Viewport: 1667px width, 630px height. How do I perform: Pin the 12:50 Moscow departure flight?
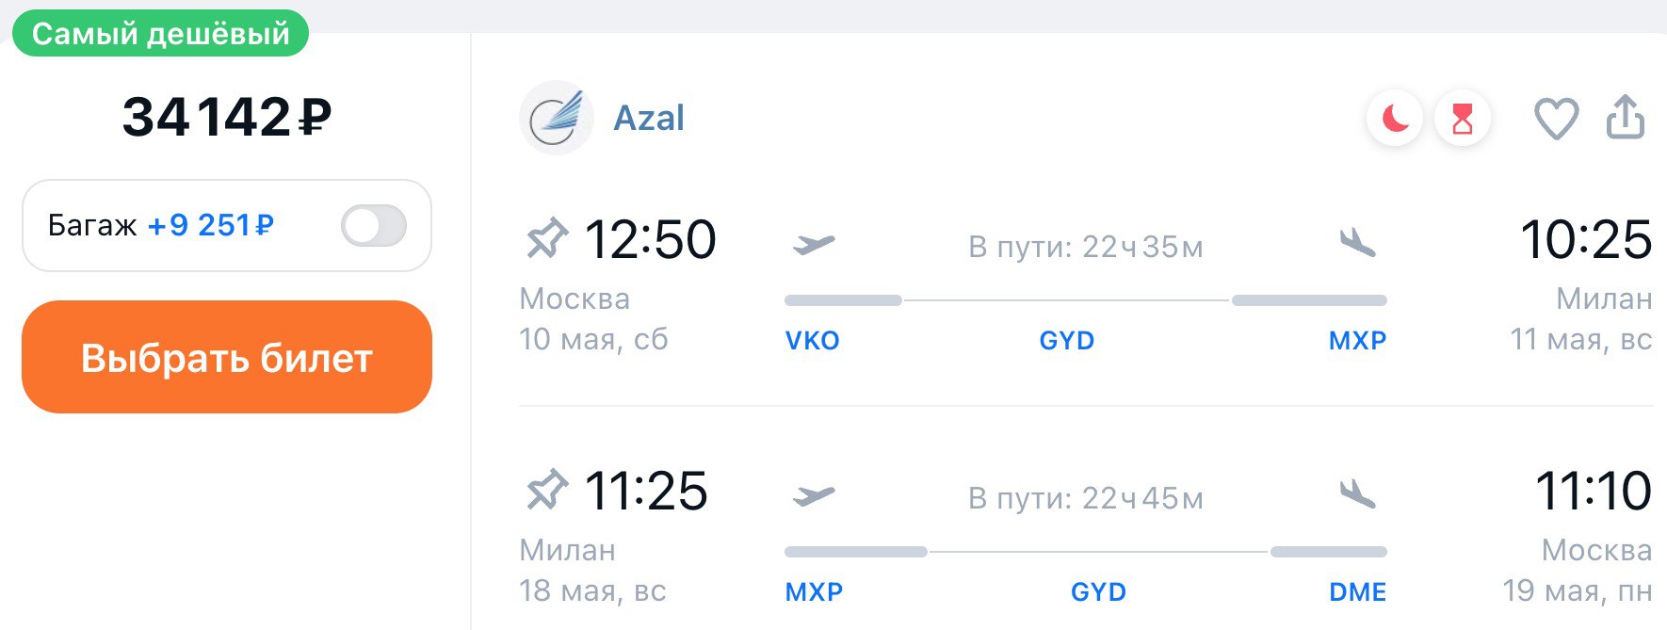[x=547, y=238]
